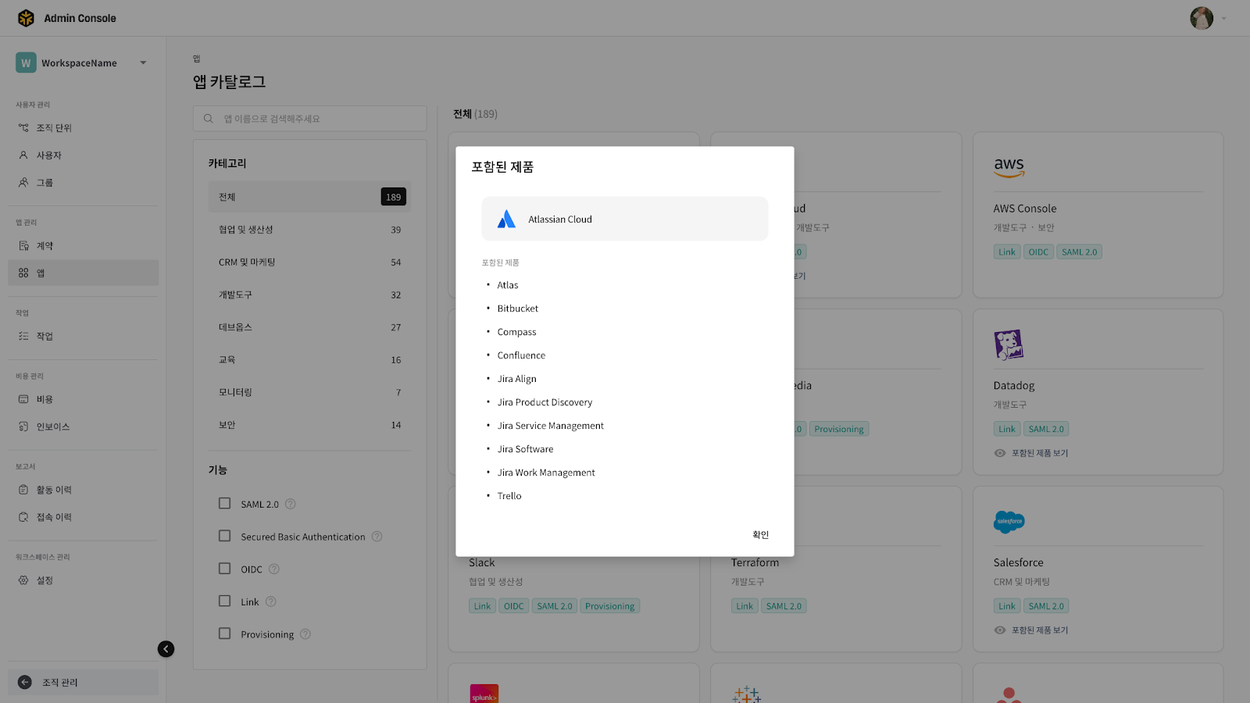This screenshot has height=703, width=1250.
Task: Open 조직 단위 in the sidebar
Action: [x=83, y=128]
